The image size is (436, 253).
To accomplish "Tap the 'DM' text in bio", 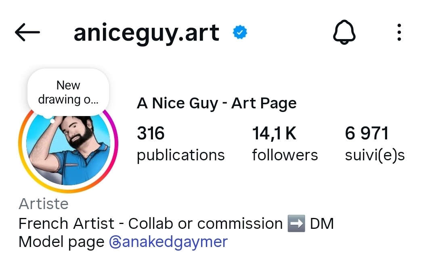I will [x=322, y=224].
